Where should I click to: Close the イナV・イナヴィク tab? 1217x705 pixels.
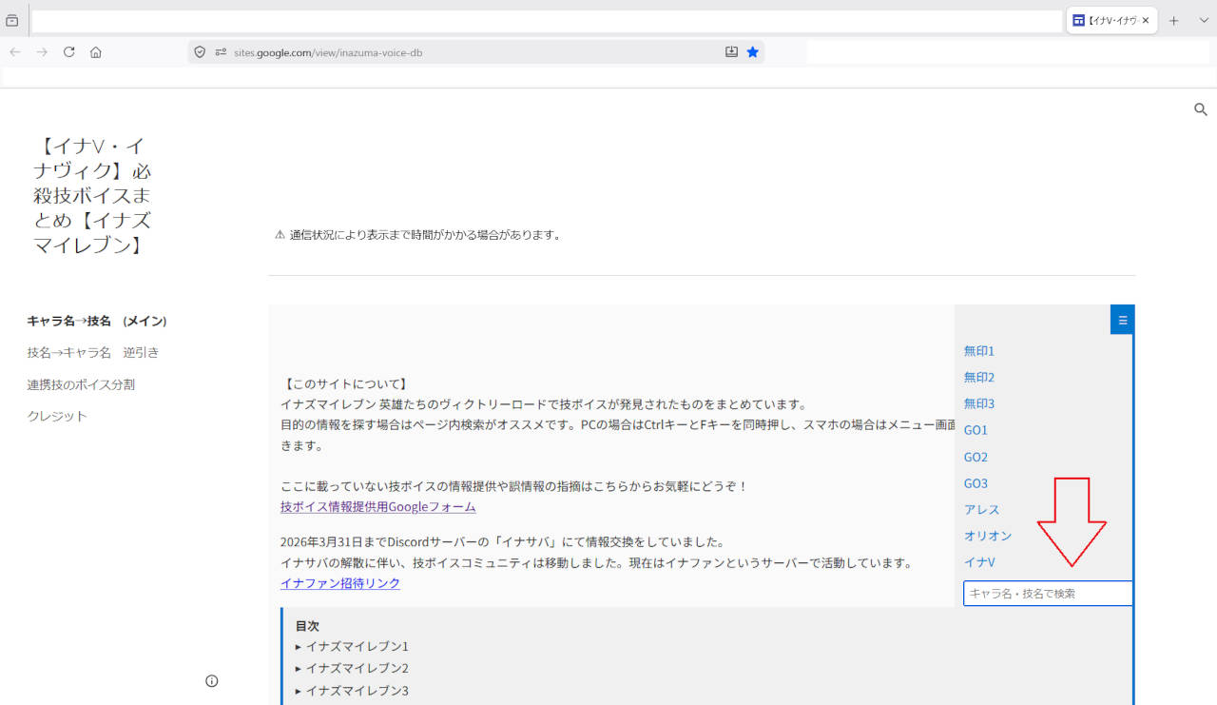coord(1146,20)
